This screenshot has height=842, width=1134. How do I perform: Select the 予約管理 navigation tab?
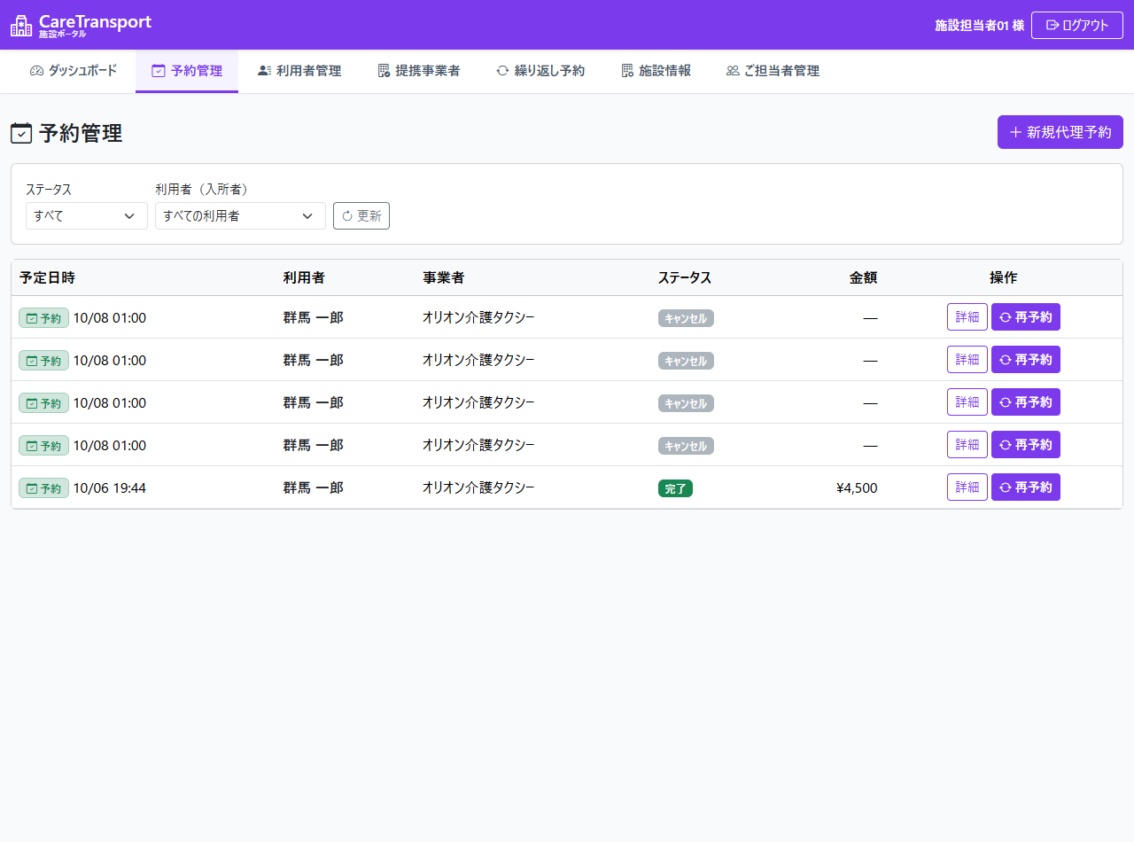point(187,71)
